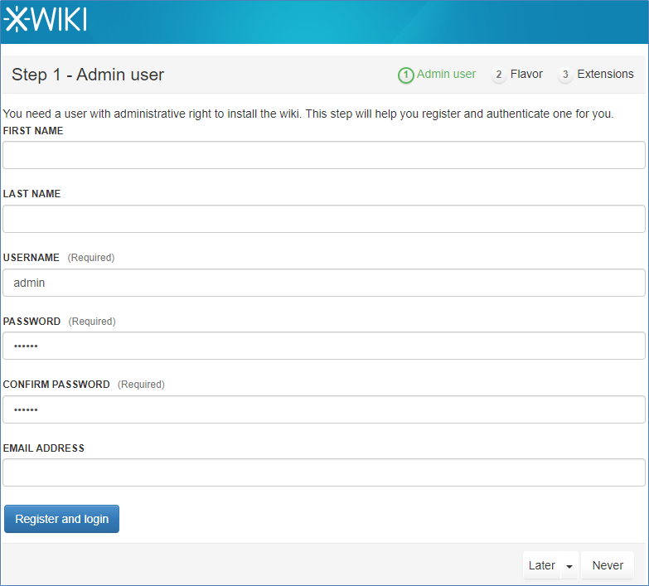
Task: Click the step 1 circle icon
Action: coord(405,75)
